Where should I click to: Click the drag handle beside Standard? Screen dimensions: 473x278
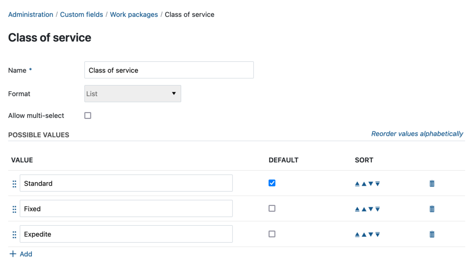click(x=14, y=184)
